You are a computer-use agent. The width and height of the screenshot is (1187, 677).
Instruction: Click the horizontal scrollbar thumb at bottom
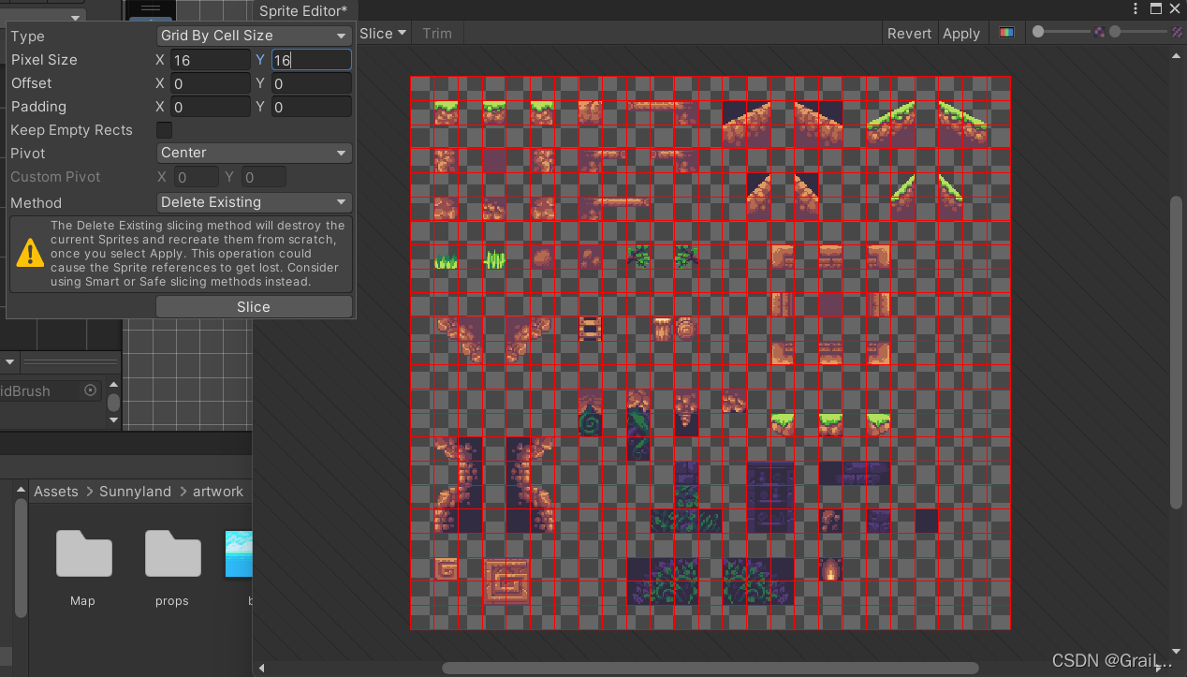pyautogui.click(x=710, y=669)
